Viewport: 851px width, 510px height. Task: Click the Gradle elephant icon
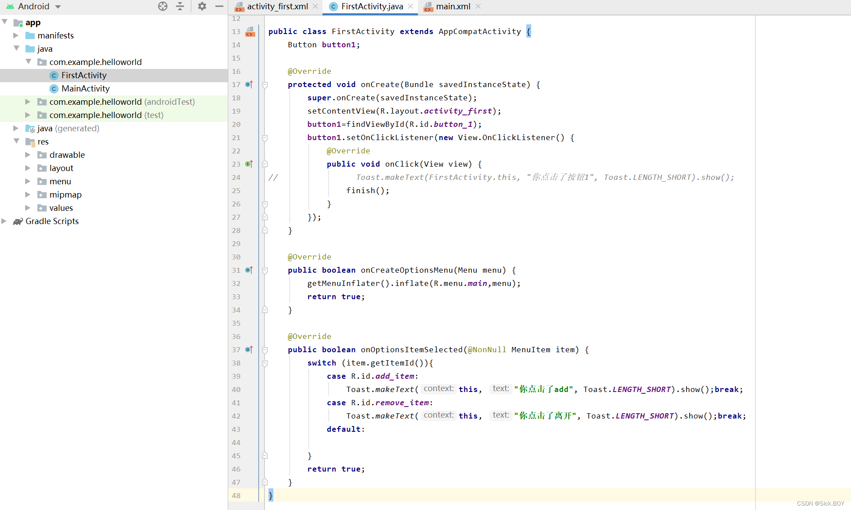coord(18,221)
